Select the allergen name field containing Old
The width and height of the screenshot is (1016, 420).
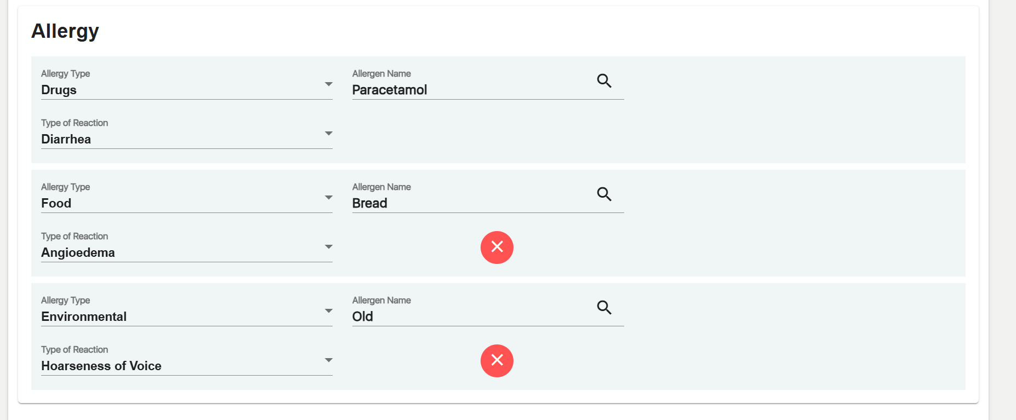tap(471, 317)
